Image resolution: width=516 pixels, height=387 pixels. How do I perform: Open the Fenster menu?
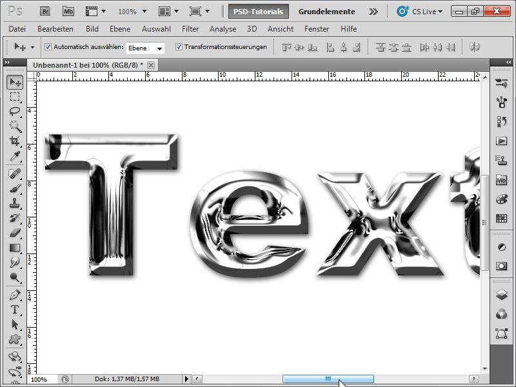click(317, 29)
